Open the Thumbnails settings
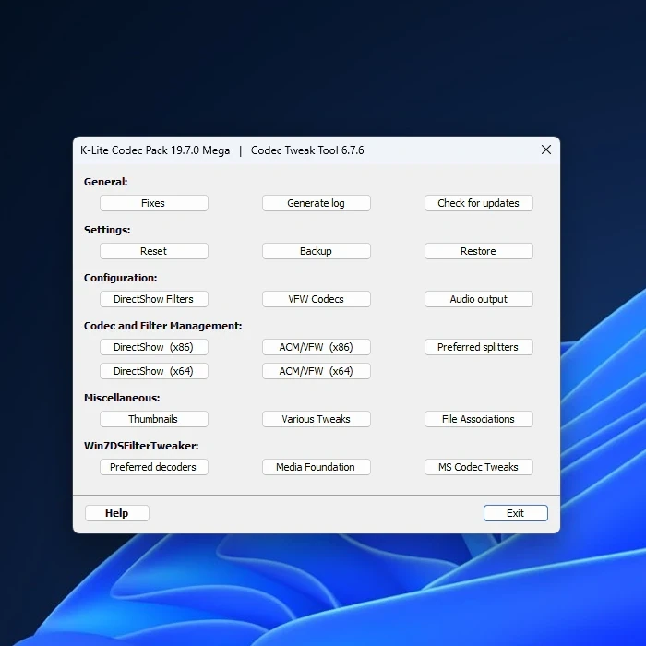 [x=154, y=419]
